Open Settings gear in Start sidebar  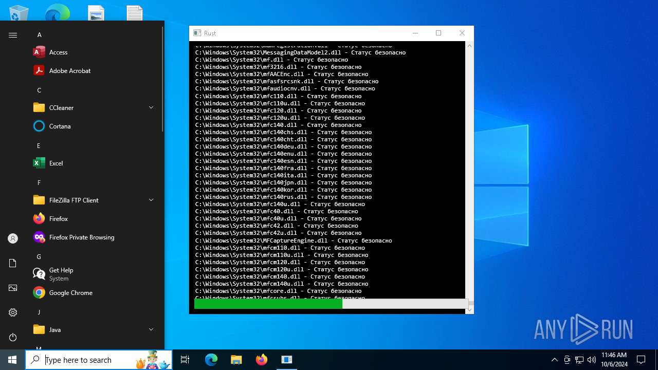pos(13,312)
